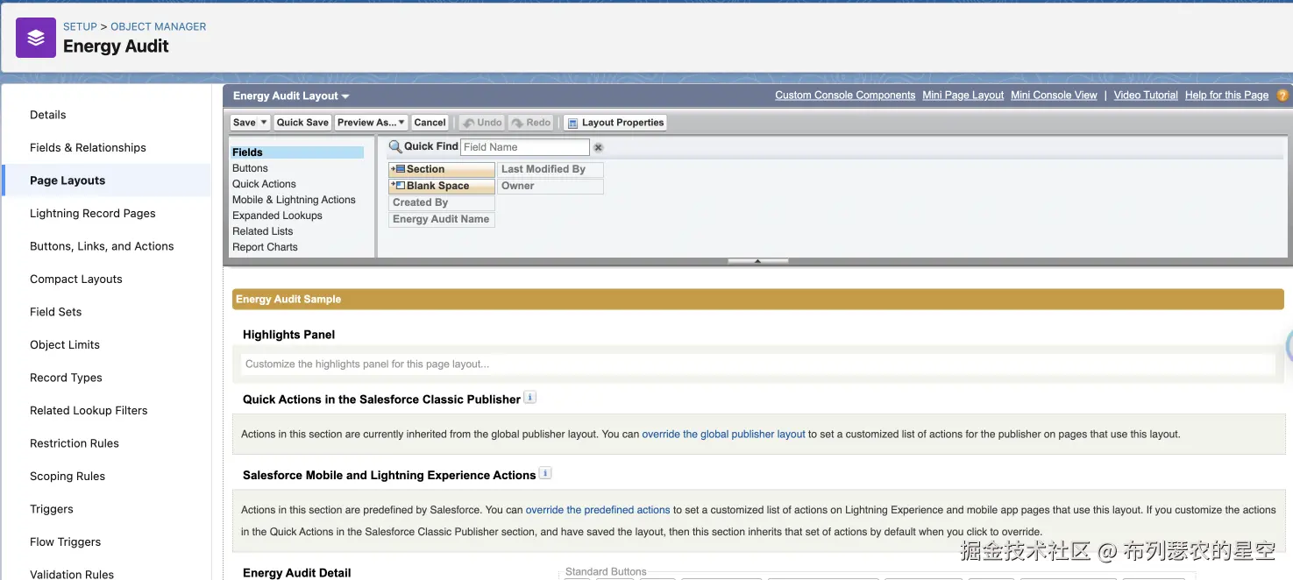Open the Mini Page Layout link
This screenshot has width=1293, height=580.
tap(963, 95)
